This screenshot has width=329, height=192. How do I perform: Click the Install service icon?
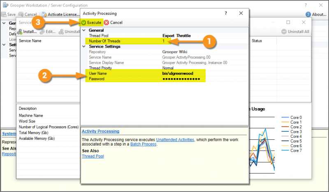[x=20, y=32]
